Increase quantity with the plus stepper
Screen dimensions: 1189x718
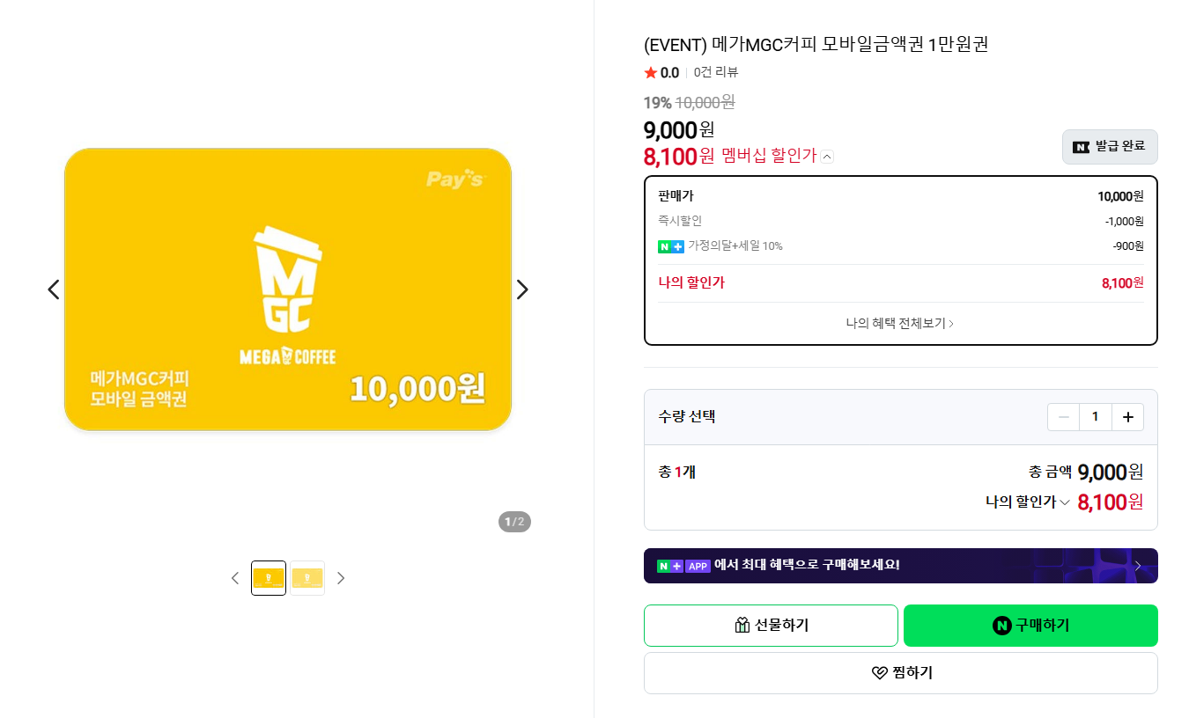click(x=1127, y=416)
